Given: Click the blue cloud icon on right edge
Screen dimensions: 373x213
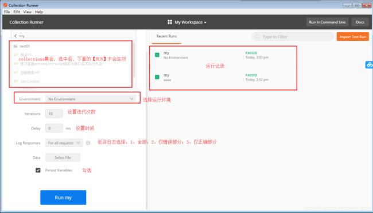Looking at the screenshot, I should coord(369,64).
